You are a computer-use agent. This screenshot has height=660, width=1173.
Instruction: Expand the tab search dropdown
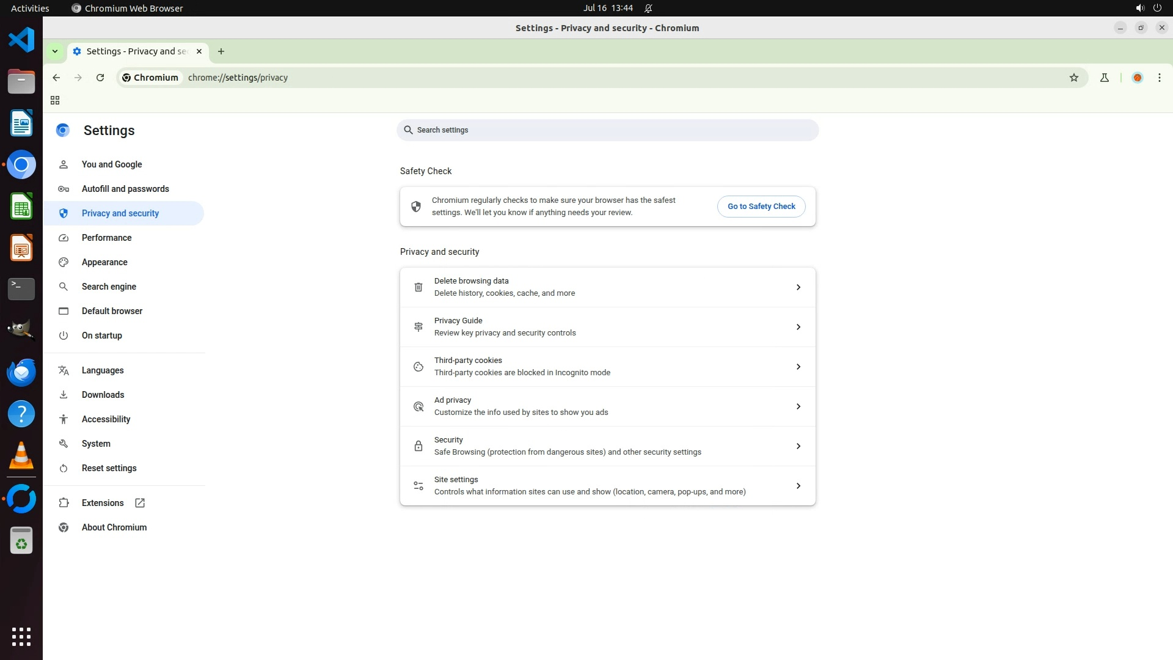[55, 51]
